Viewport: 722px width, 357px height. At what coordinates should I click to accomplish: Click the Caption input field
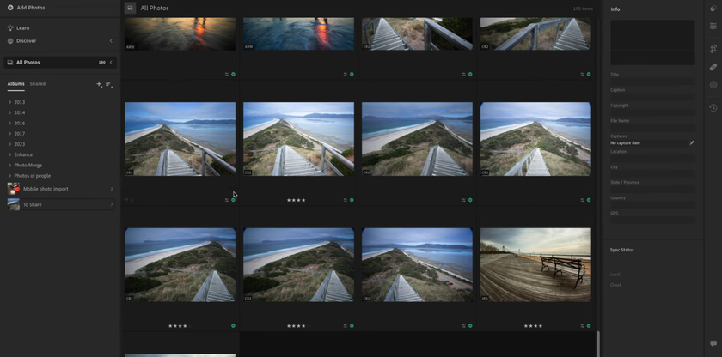coord(652,97)
